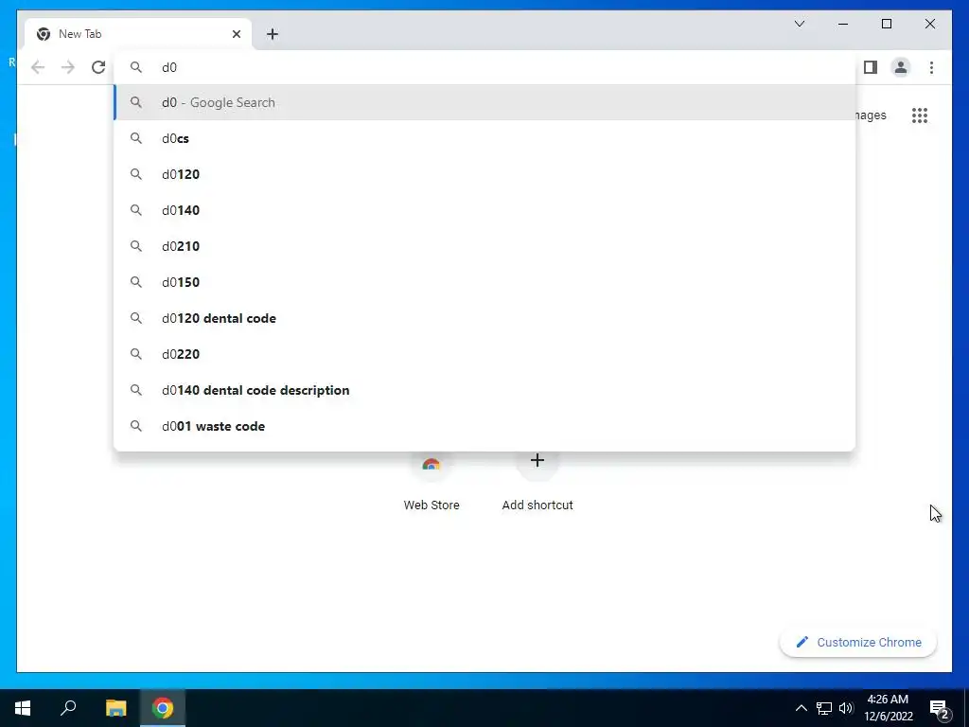The width and height of the screenshot is (969, 727).
Task: Launch File Explorer from the taskbar
Action: 115,708
